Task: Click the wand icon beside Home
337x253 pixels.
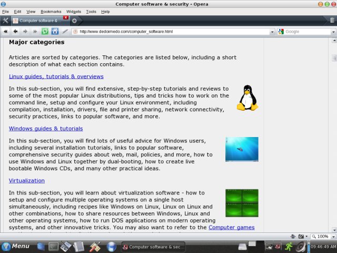Action: coord(65,32)
